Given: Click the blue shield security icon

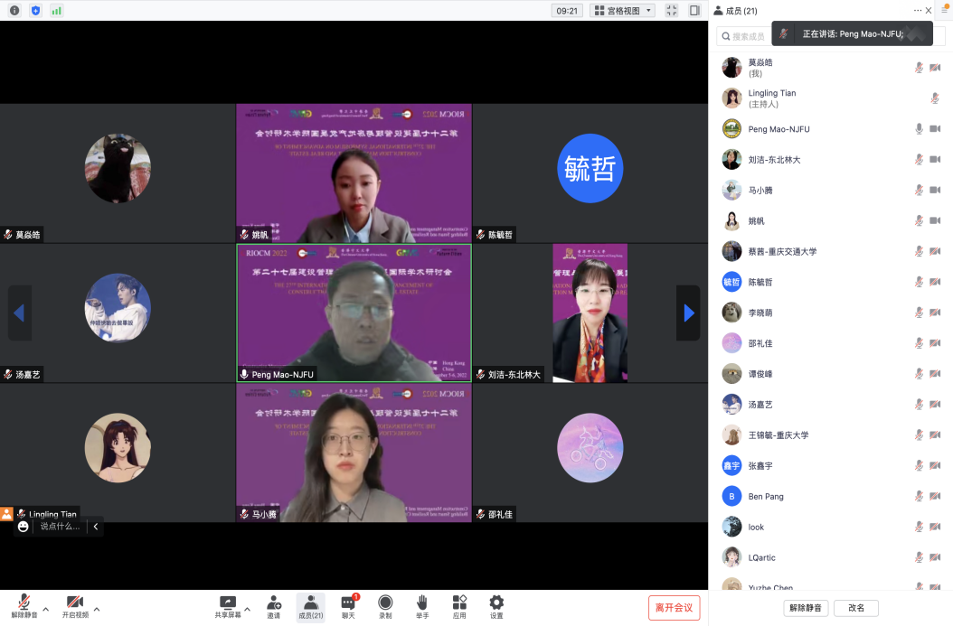Looking at the screenshot, I should [36, 11].
